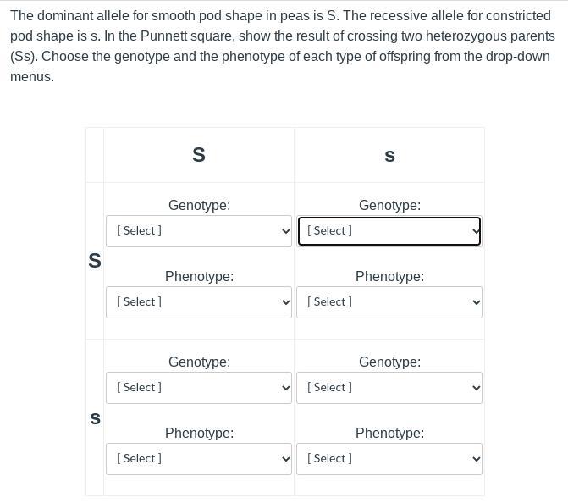The image size is (568, 503).
Task: Click the Phenotype label in the top-right cell
Action: pos(389,276)
